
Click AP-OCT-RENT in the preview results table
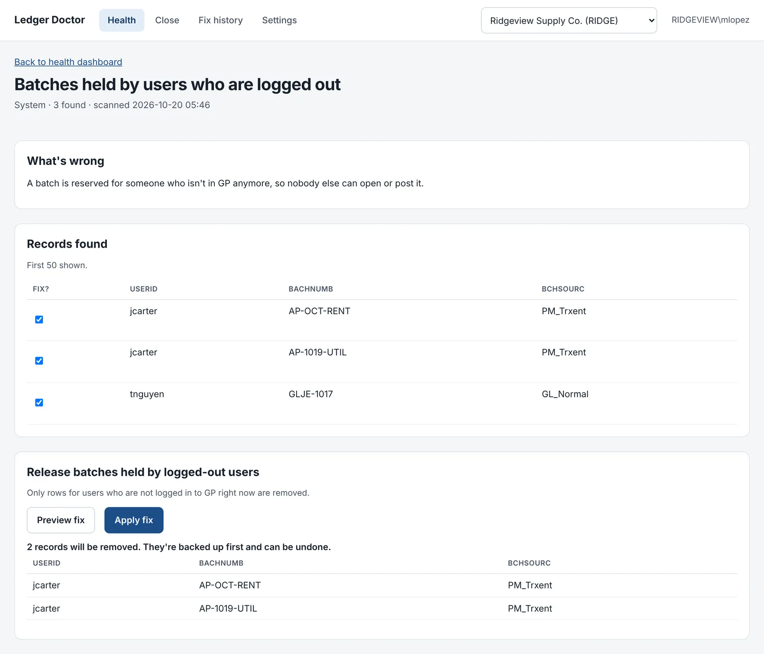pos(230,585)
